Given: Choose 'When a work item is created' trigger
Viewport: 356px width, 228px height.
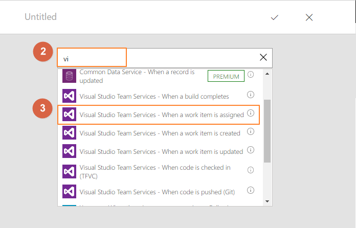Looking at the screenshot, I should [160, 133].
